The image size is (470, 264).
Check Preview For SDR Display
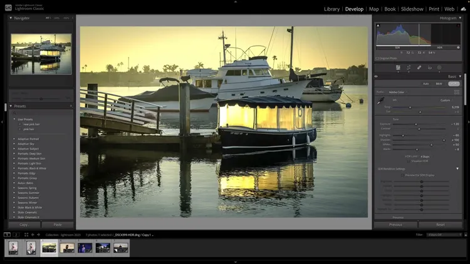402,175
